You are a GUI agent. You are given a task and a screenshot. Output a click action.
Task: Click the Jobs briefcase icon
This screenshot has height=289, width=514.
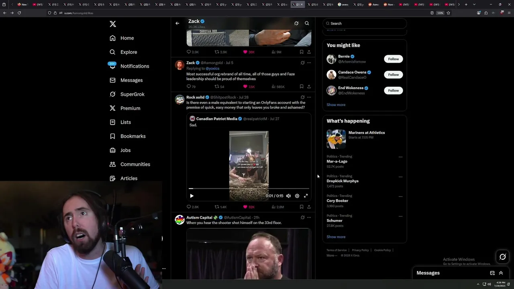coord(112,150)
